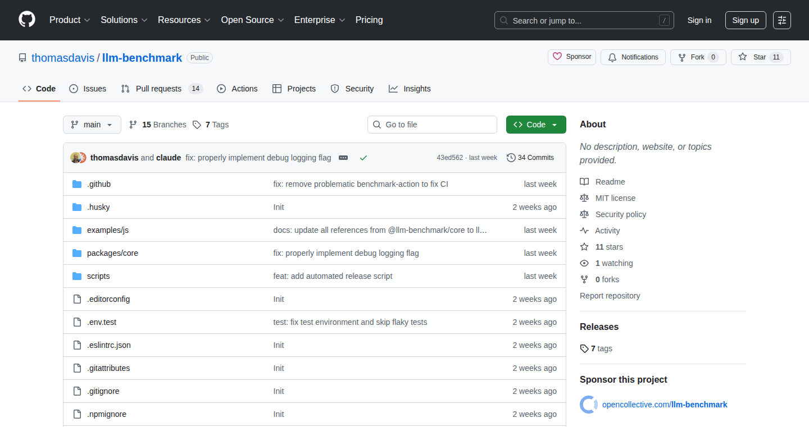This screenshot has height=427, width=809.
Task: Open the thomasdavis owner profile link
Action: (63, 58)
